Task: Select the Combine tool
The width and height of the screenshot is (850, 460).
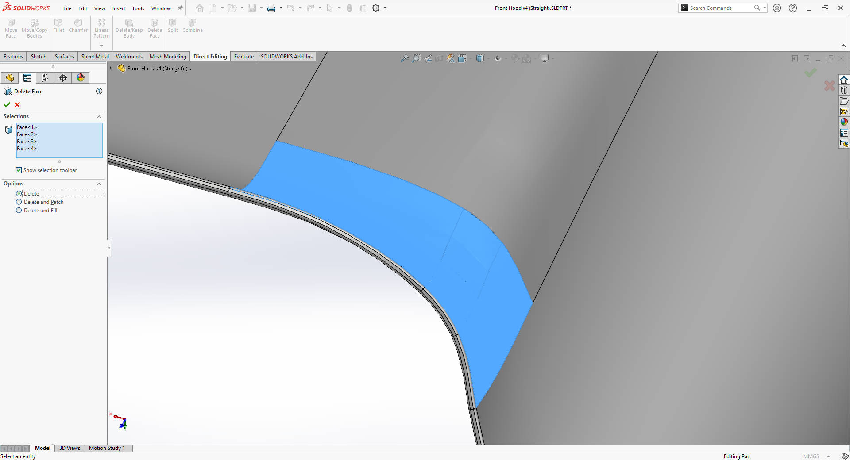Action: click(192, 27)
